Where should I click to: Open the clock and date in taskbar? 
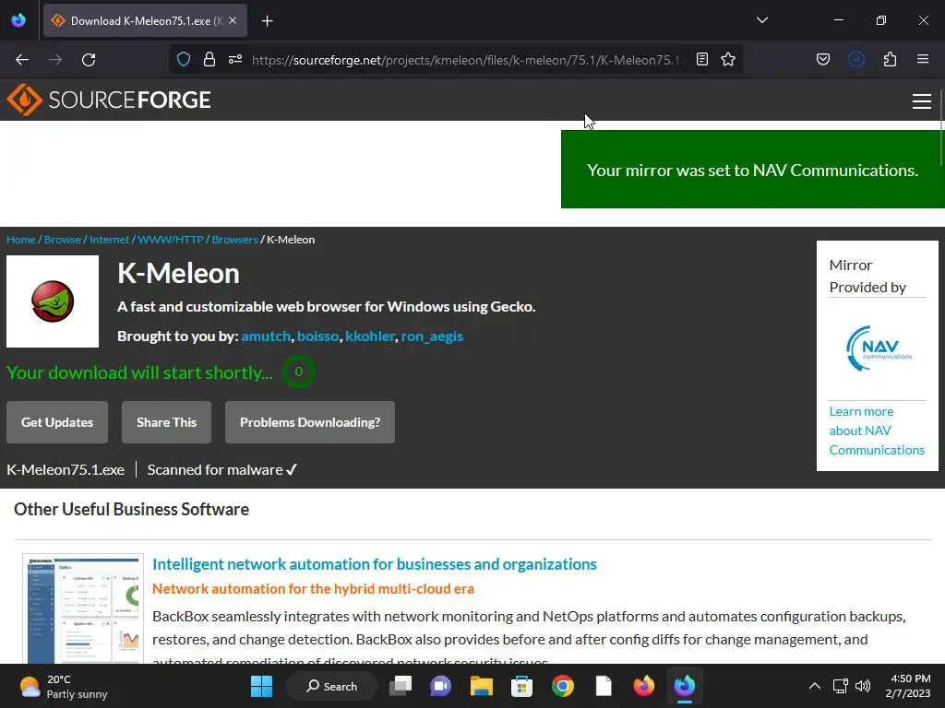click(x=910, y=686)
